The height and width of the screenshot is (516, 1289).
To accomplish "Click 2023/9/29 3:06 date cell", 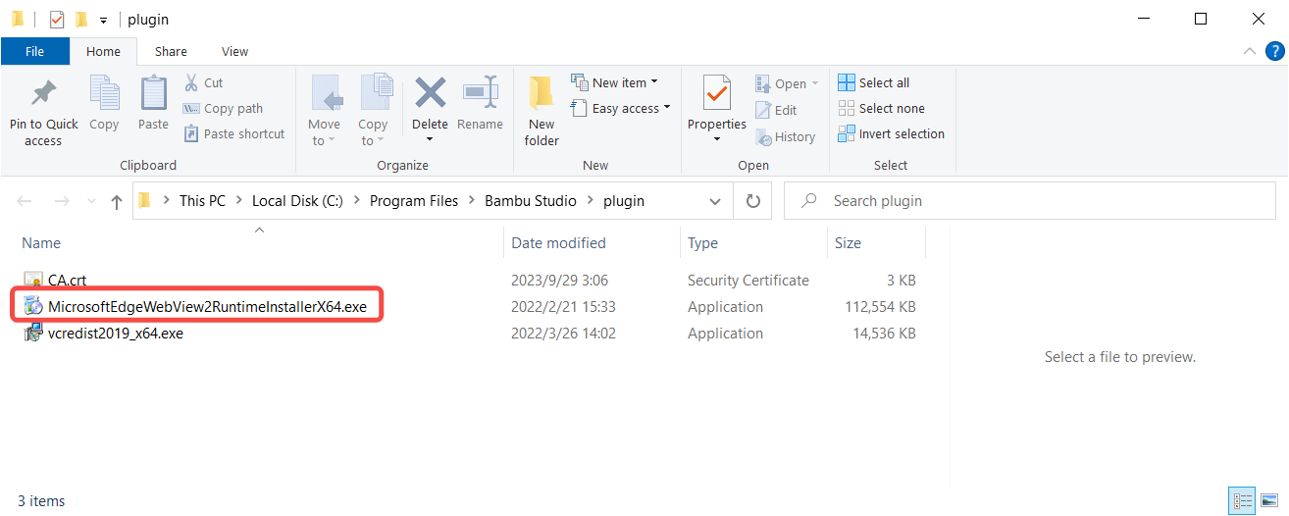I will pos(559,281).
